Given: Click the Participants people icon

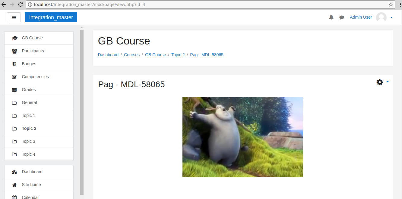Looking at the screenshot, I should coord(14,51).
